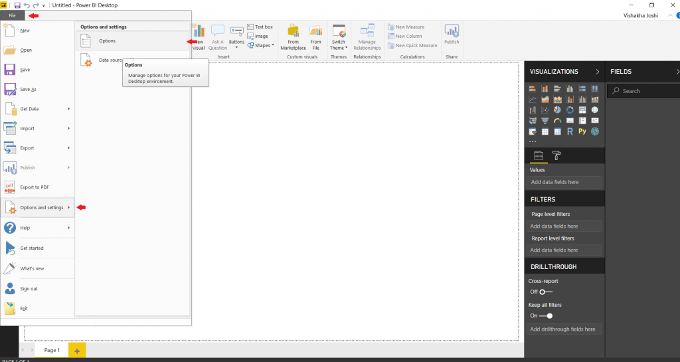Select the scatter chart visual
Viewport: 680px width, 362px height.
(x=545, y=110)
